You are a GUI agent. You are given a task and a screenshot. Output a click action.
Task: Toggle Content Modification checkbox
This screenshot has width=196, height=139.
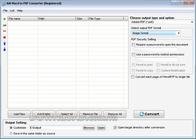(158, 70)
